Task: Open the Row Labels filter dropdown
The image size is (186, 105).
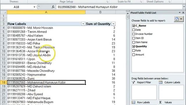Action: [x=83, y=24]
